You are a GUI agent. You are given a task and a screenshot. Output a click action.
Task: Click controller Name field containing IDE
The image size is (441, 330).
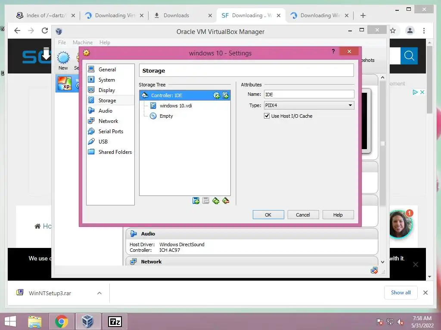309,94
